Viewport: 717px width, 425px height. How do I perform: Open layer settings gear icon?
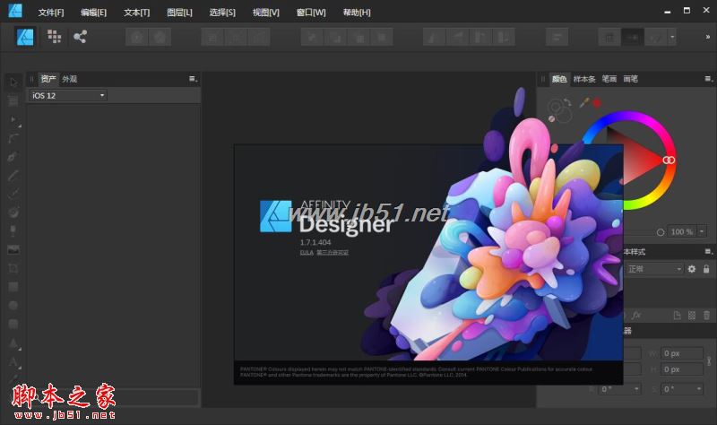pos(692,269)
